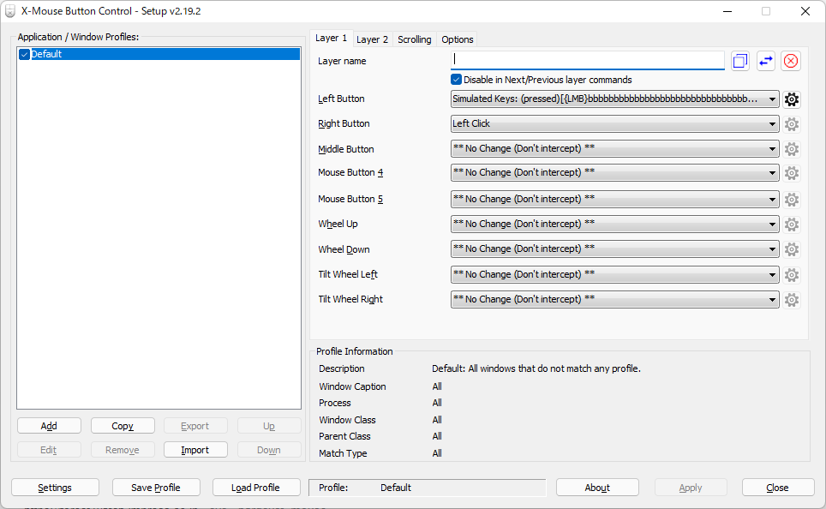The width and height of the screenshot is (826, 509).
Task: Click the copy layer icon
Action: pos(740,61)
